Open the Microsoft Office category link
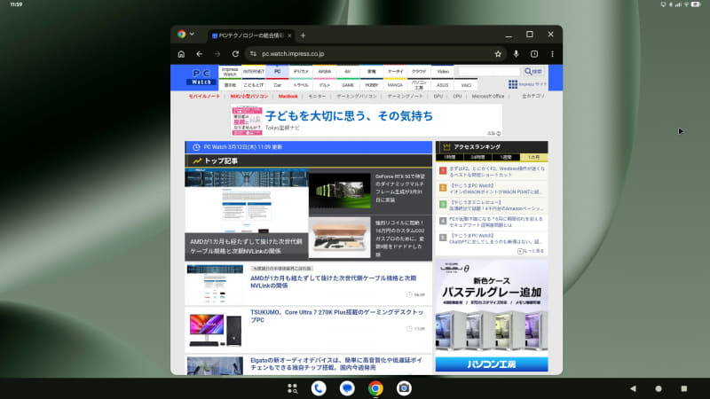Screen dimensions: 710x399 [x=487, y=97]
